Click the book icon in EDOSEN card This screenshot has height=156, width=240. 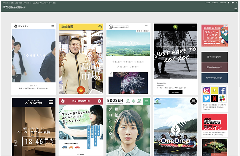[x=139, y=101]
